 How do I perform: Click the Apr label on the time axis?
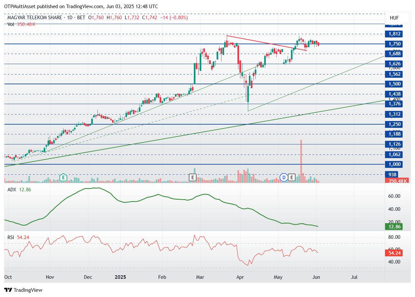tap(240, 277)
